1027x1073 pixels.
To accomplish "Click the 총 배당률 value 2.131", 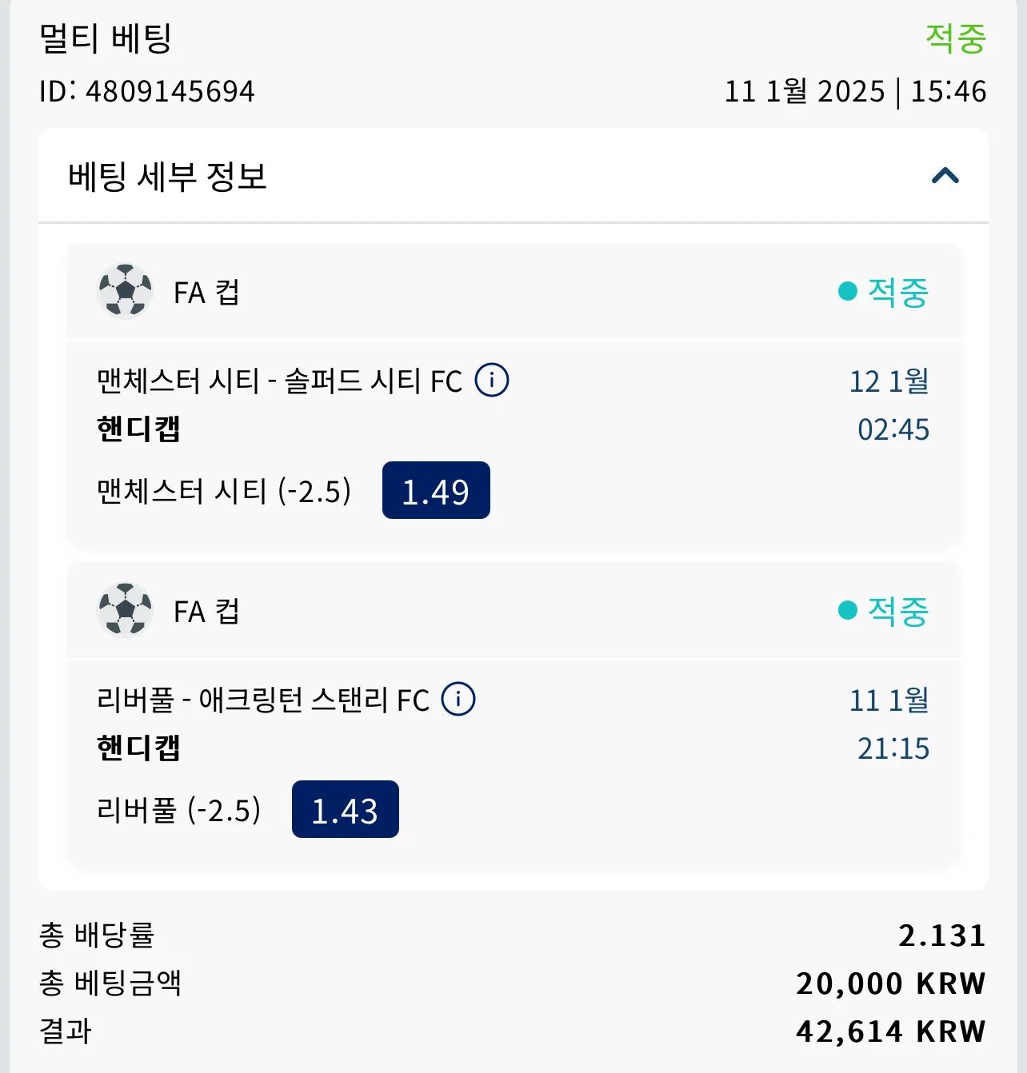I will [942, 935].
